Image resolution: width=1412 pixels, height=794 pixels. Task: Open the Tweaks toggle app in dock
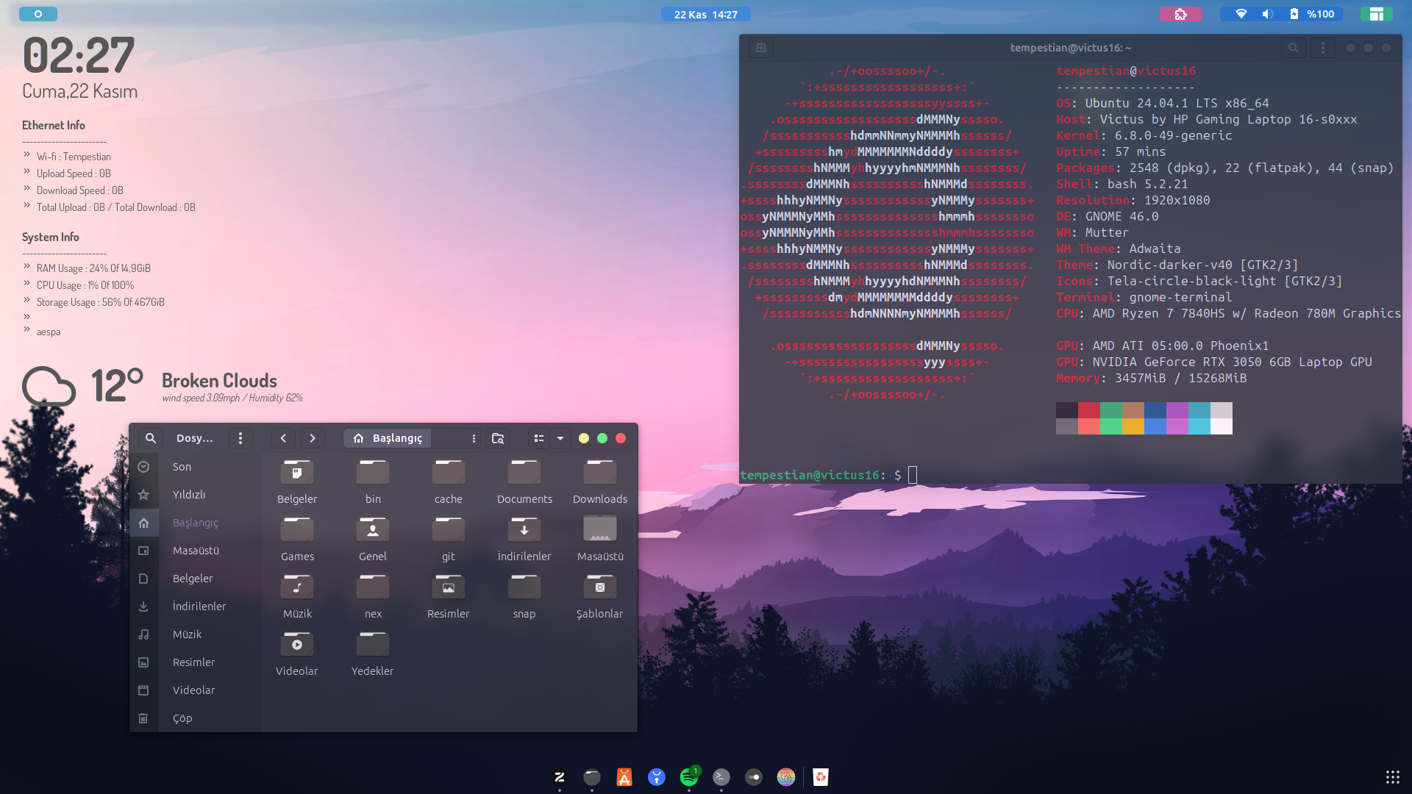(754, 777)
